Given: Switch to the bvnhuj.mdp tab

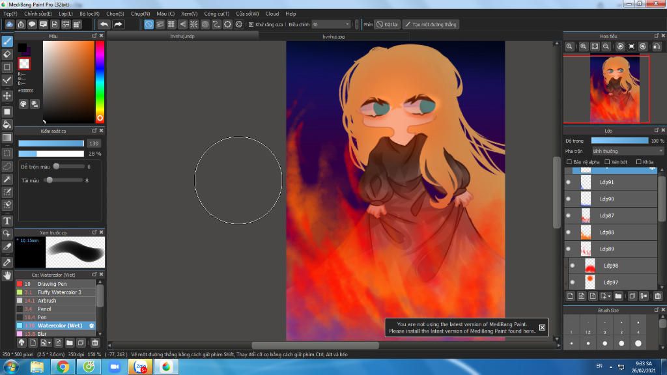Looking at the screenshot, I should [182, 36].
